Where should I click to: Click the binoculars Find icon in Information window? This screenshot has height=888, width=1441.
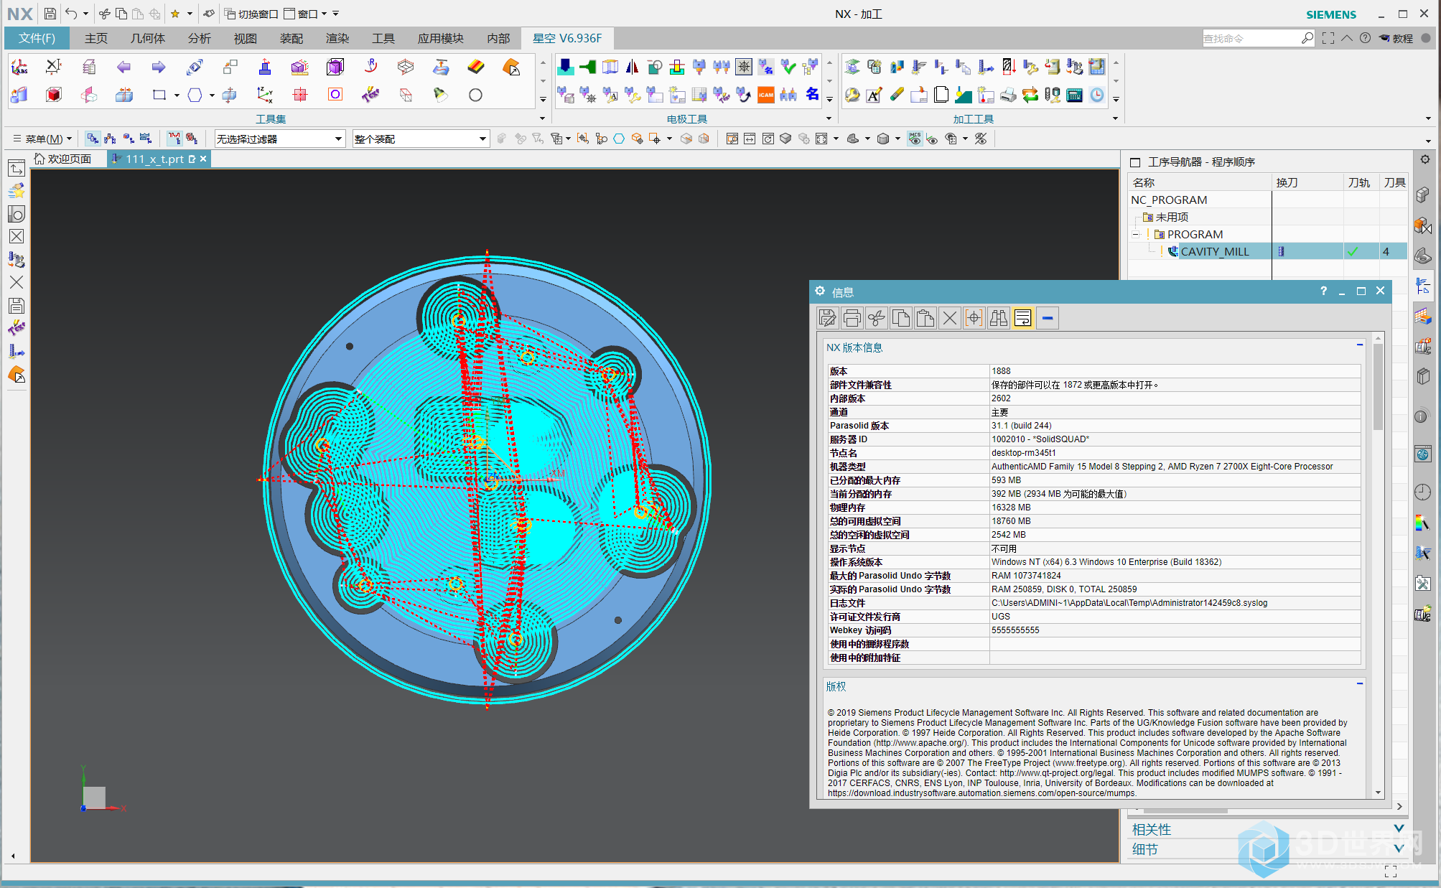[x=998, y=318]
